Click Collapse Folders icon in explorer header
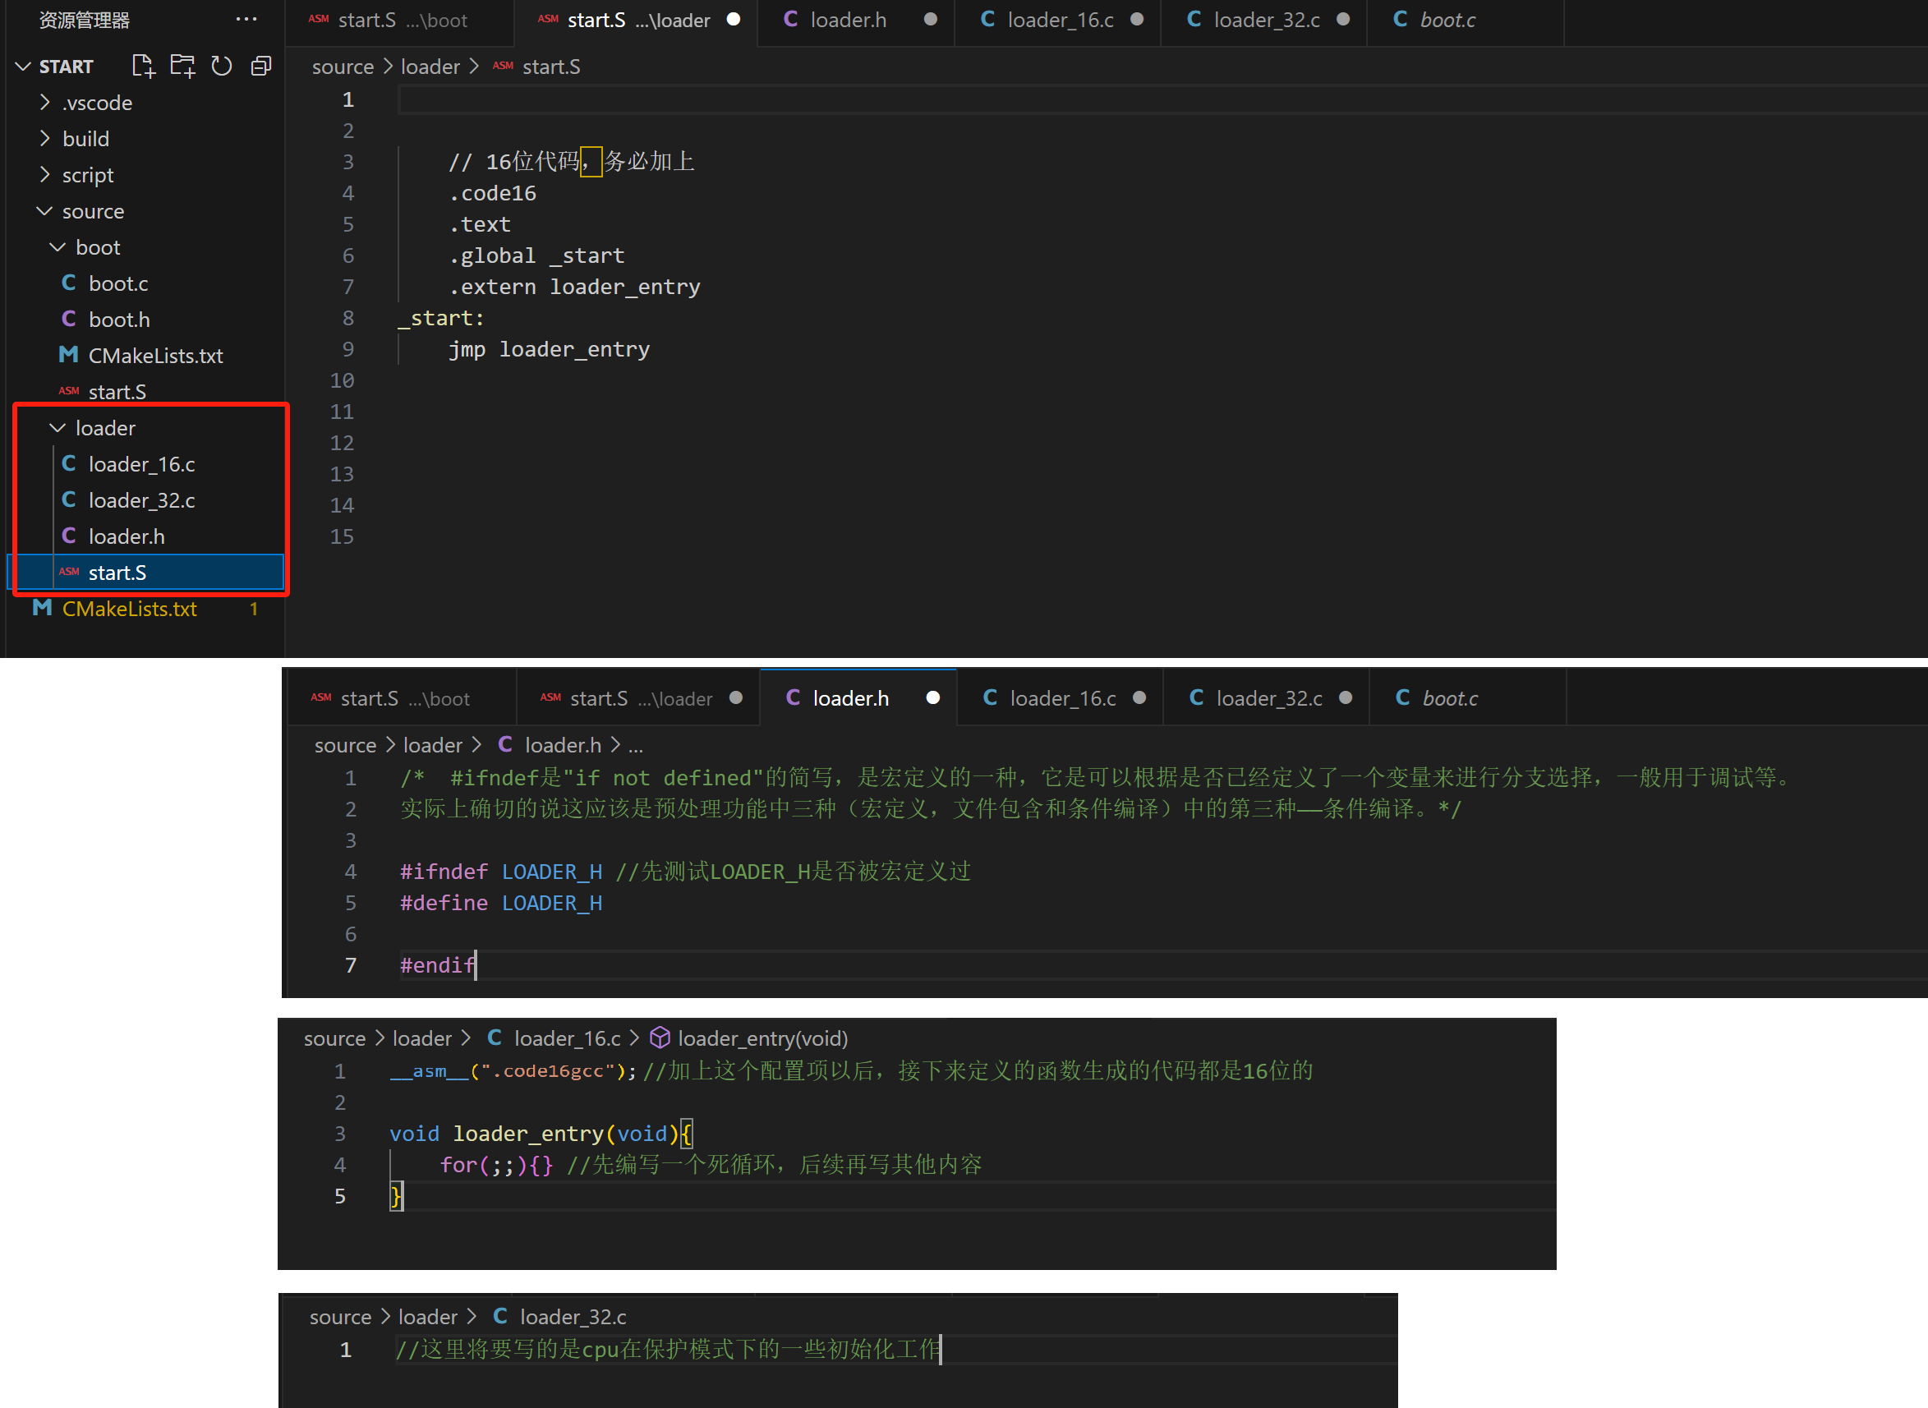 [x=262, y=66]
